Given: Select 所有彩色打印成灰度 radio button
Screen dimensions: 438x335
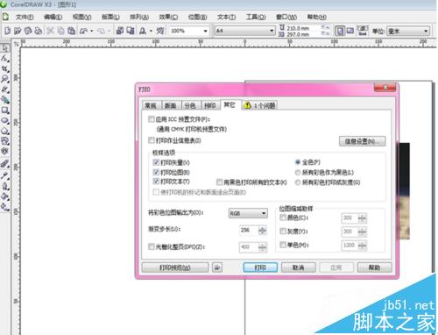Looking at the screenshot, I should coord(298,182).
